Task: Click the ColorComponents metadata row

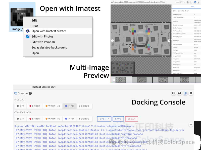Action: [186, 17]
